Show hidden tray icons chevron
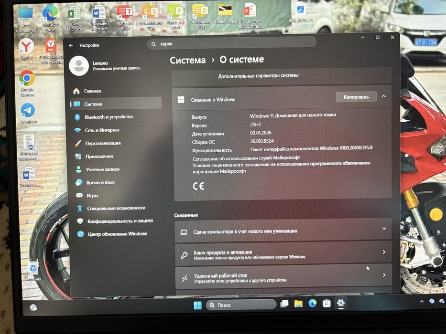Viewport: 446px width, 334px height. [x=422, y=302]
